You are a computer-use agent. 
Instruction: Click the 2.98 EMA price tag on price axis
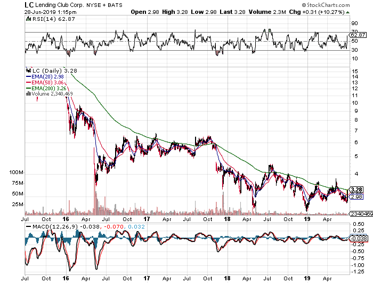pyautogui.click(x=356, y=196)
